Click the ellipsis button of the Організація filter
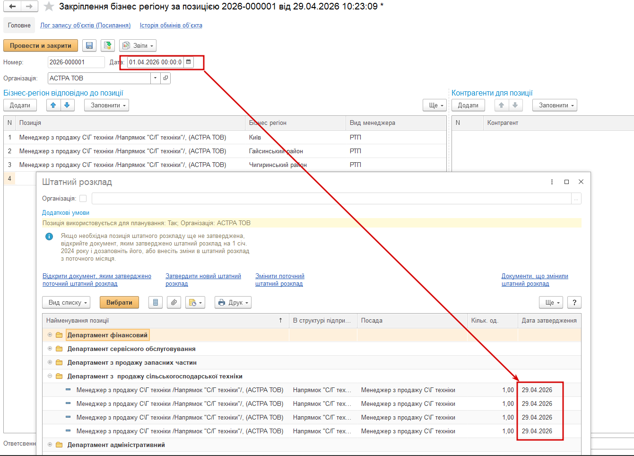This screenshot has height=456, width=634. pyautogui.click(x=576, y=199)
